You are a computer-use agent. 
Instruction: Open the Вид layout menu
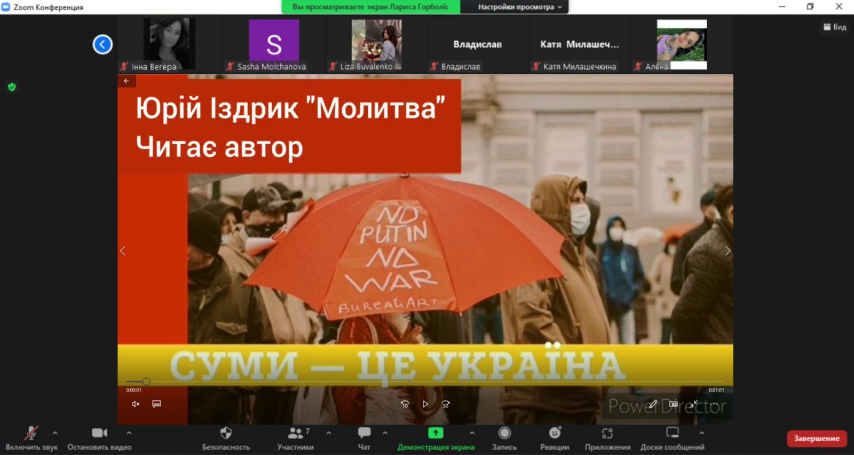click(x=835, y=27)
